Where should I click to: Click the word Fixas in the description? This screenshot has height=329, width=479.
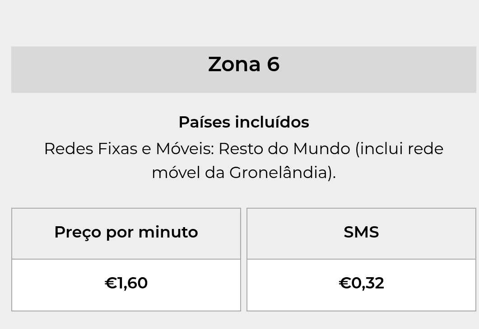[117, 149]
